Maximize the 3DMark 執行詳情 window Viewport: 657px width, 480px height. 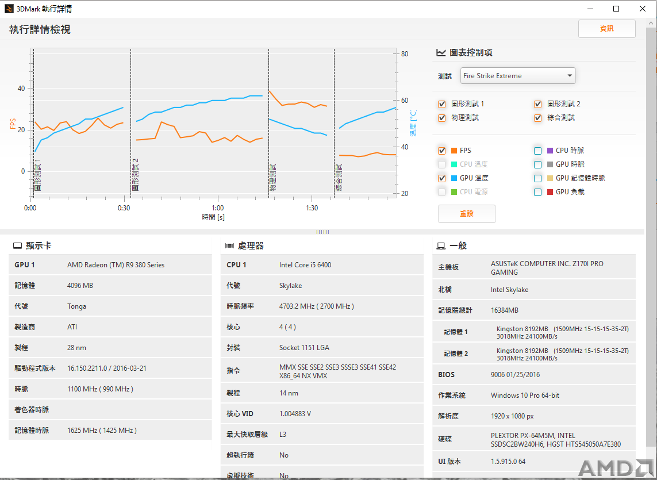click(x=616, y=9)
